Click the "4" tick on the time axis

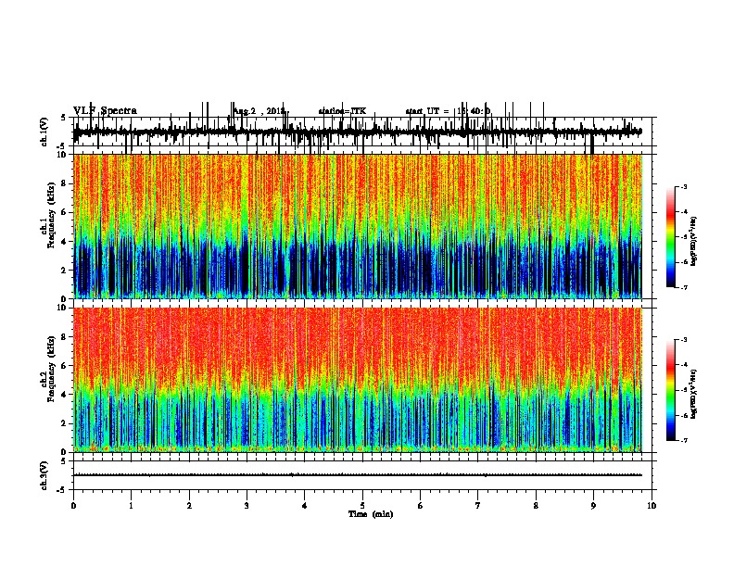(305, 506)
